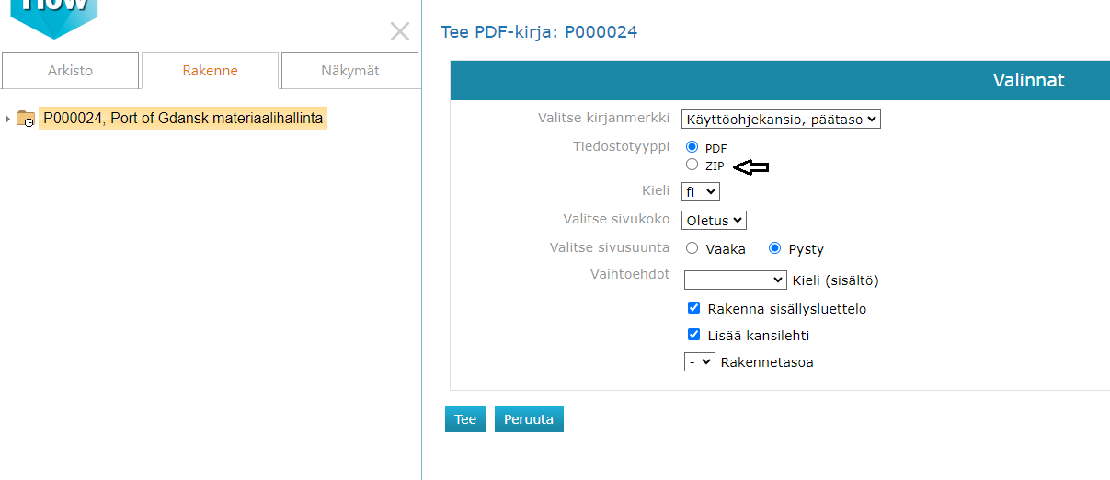Select the PDF file type radio

click(692, 147)
